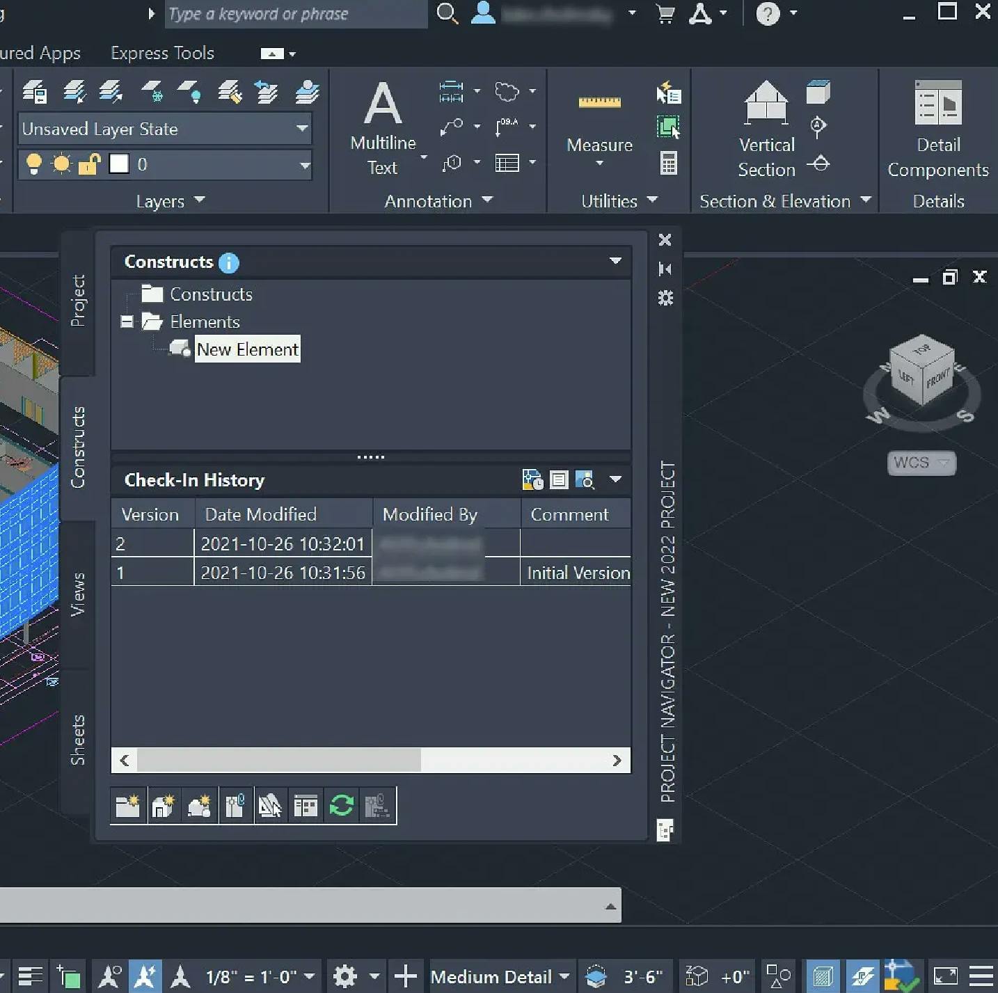
Task: Toggle layer lock padlock icon
Action: pos(90,164)
